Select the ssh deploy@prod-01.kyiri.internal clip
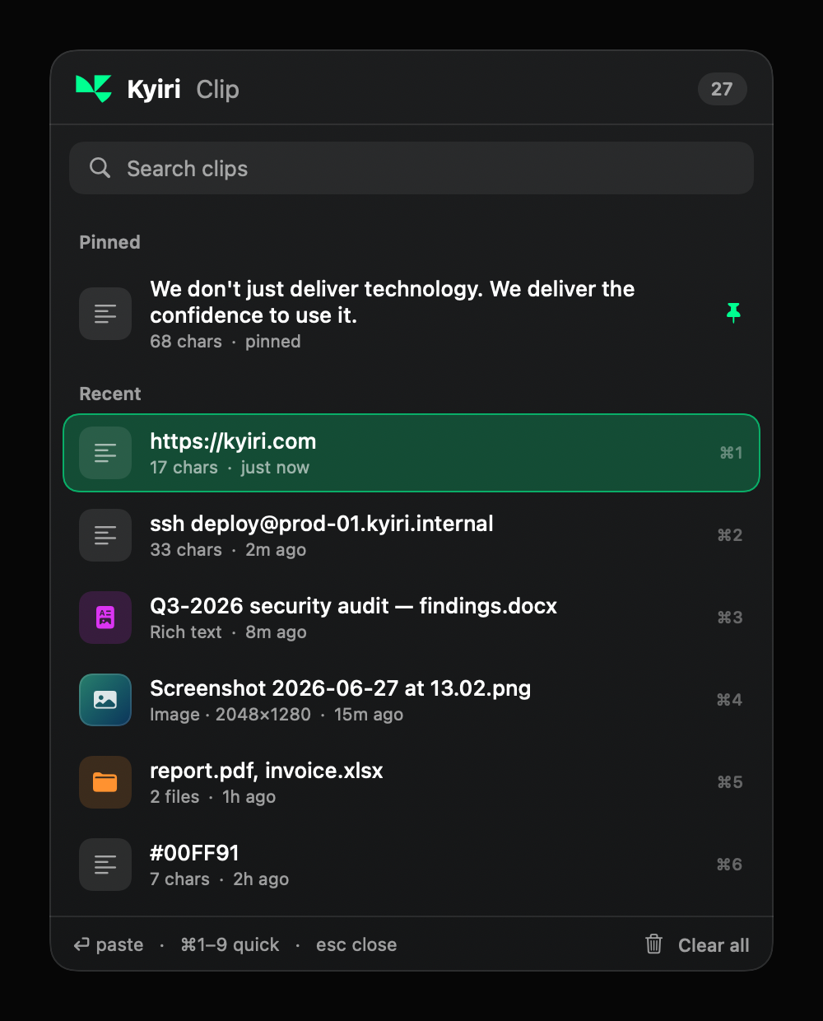 tap(411, 535)
